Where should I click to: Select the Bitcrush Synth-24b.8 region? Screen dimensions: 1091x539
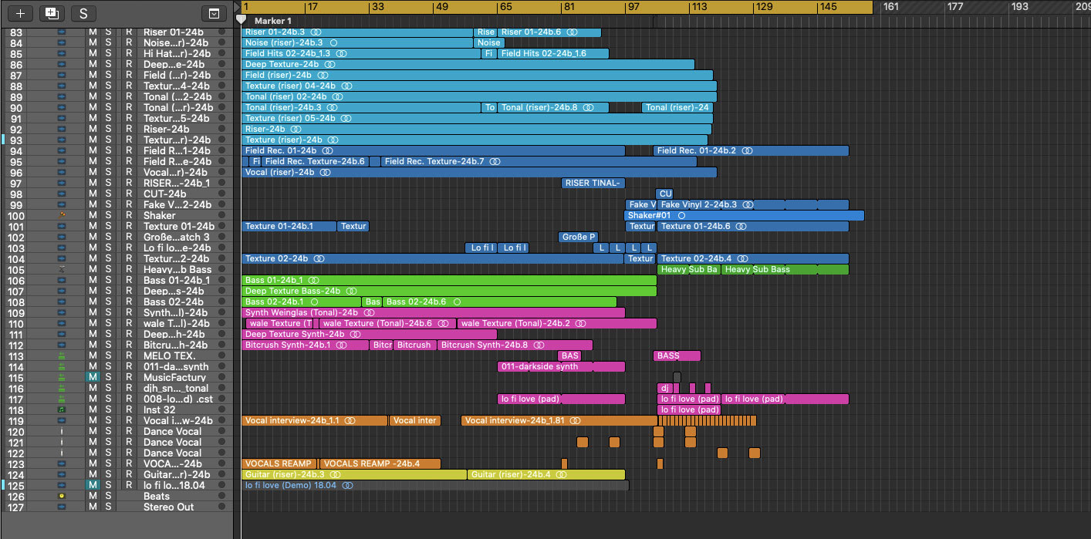[515, 345]
